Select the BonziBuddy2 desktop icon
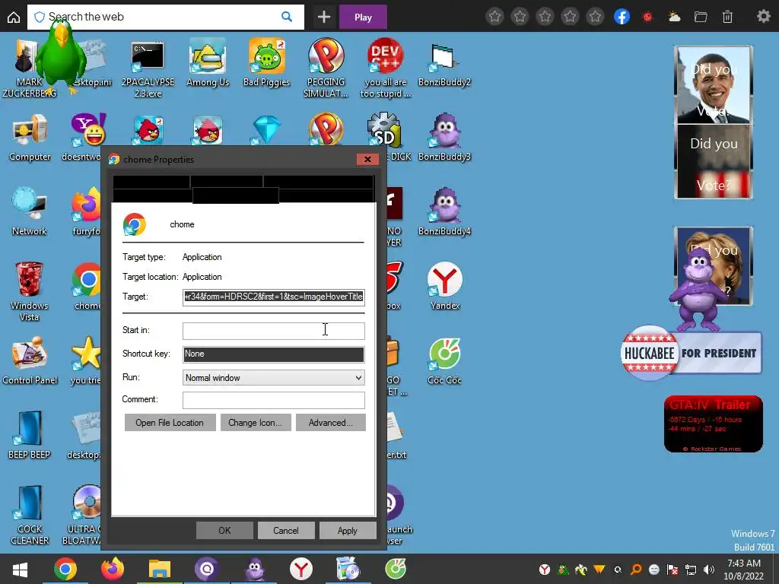This screenshot has width=779, height=584. 444,65
